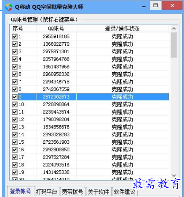Select account 2992809850
The image size is (184, 197).
coord(56,150)
